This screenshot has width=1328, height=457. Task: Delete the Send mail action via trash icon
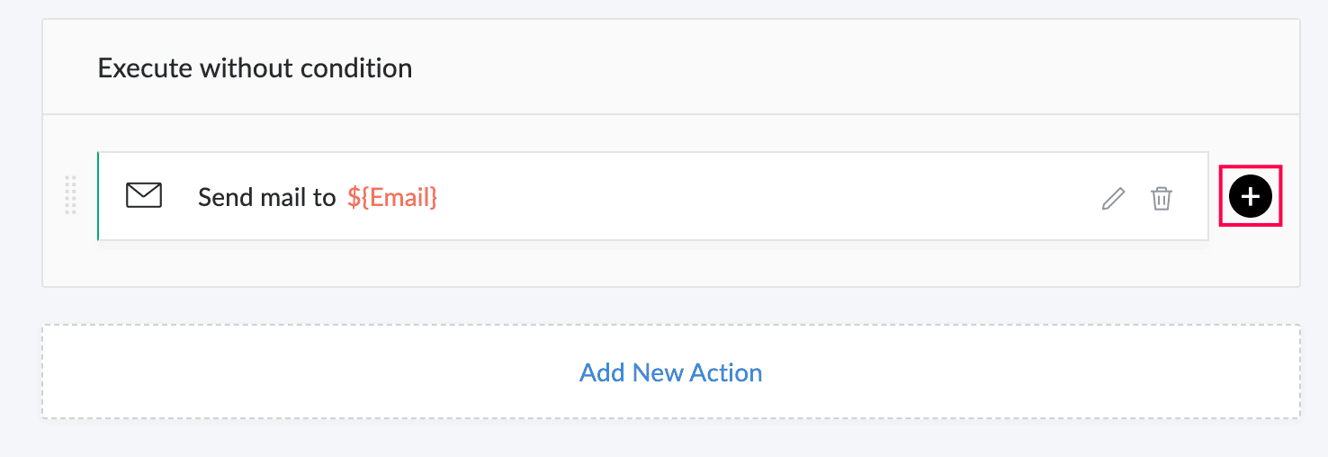1162,198
